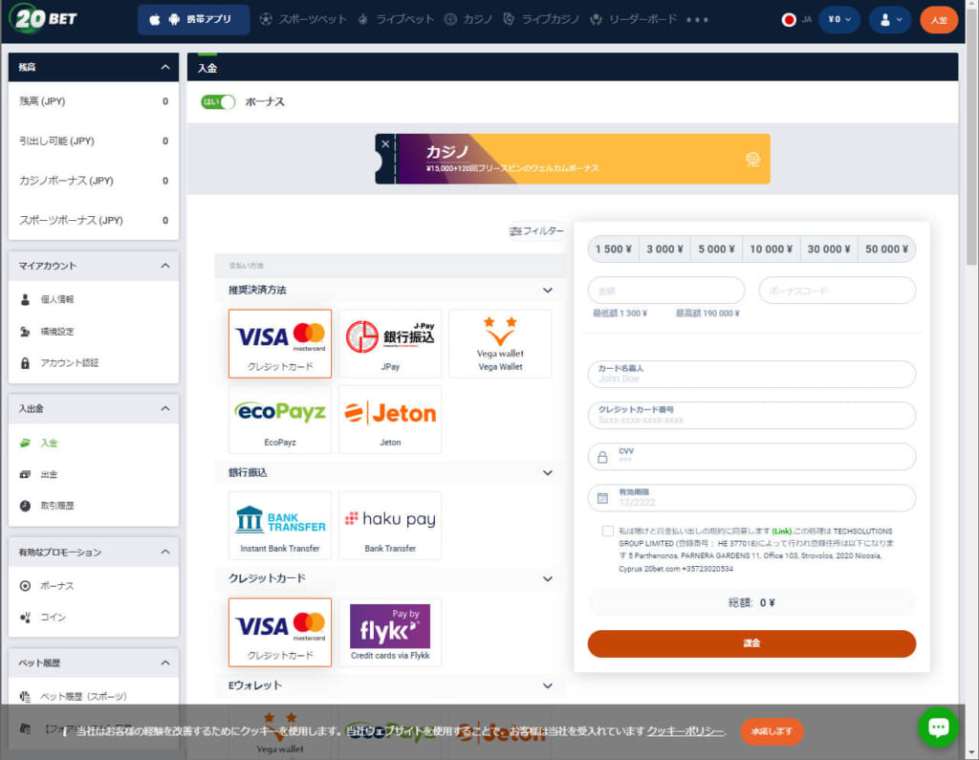Select the 10 000 ¥ amount preset
The image size is (979, 760).
click(x=772, y=250)
